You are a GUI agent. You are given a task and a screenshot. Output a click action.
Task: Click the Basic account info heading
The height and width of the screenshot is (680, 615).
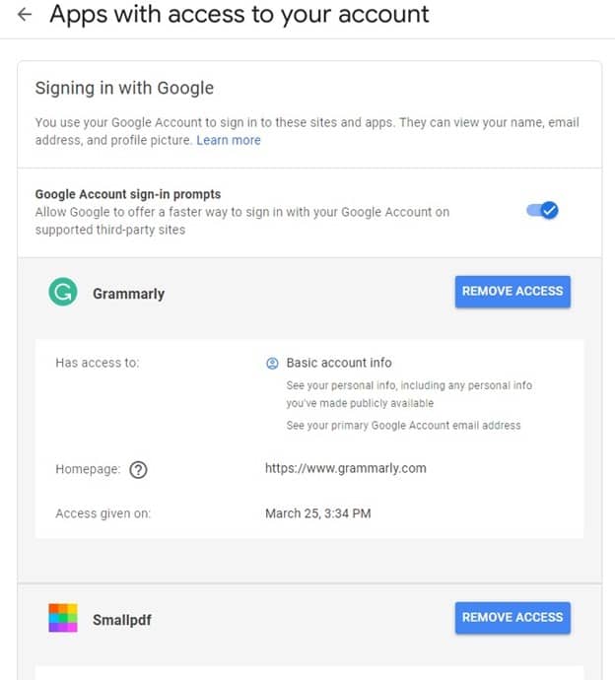339,363
